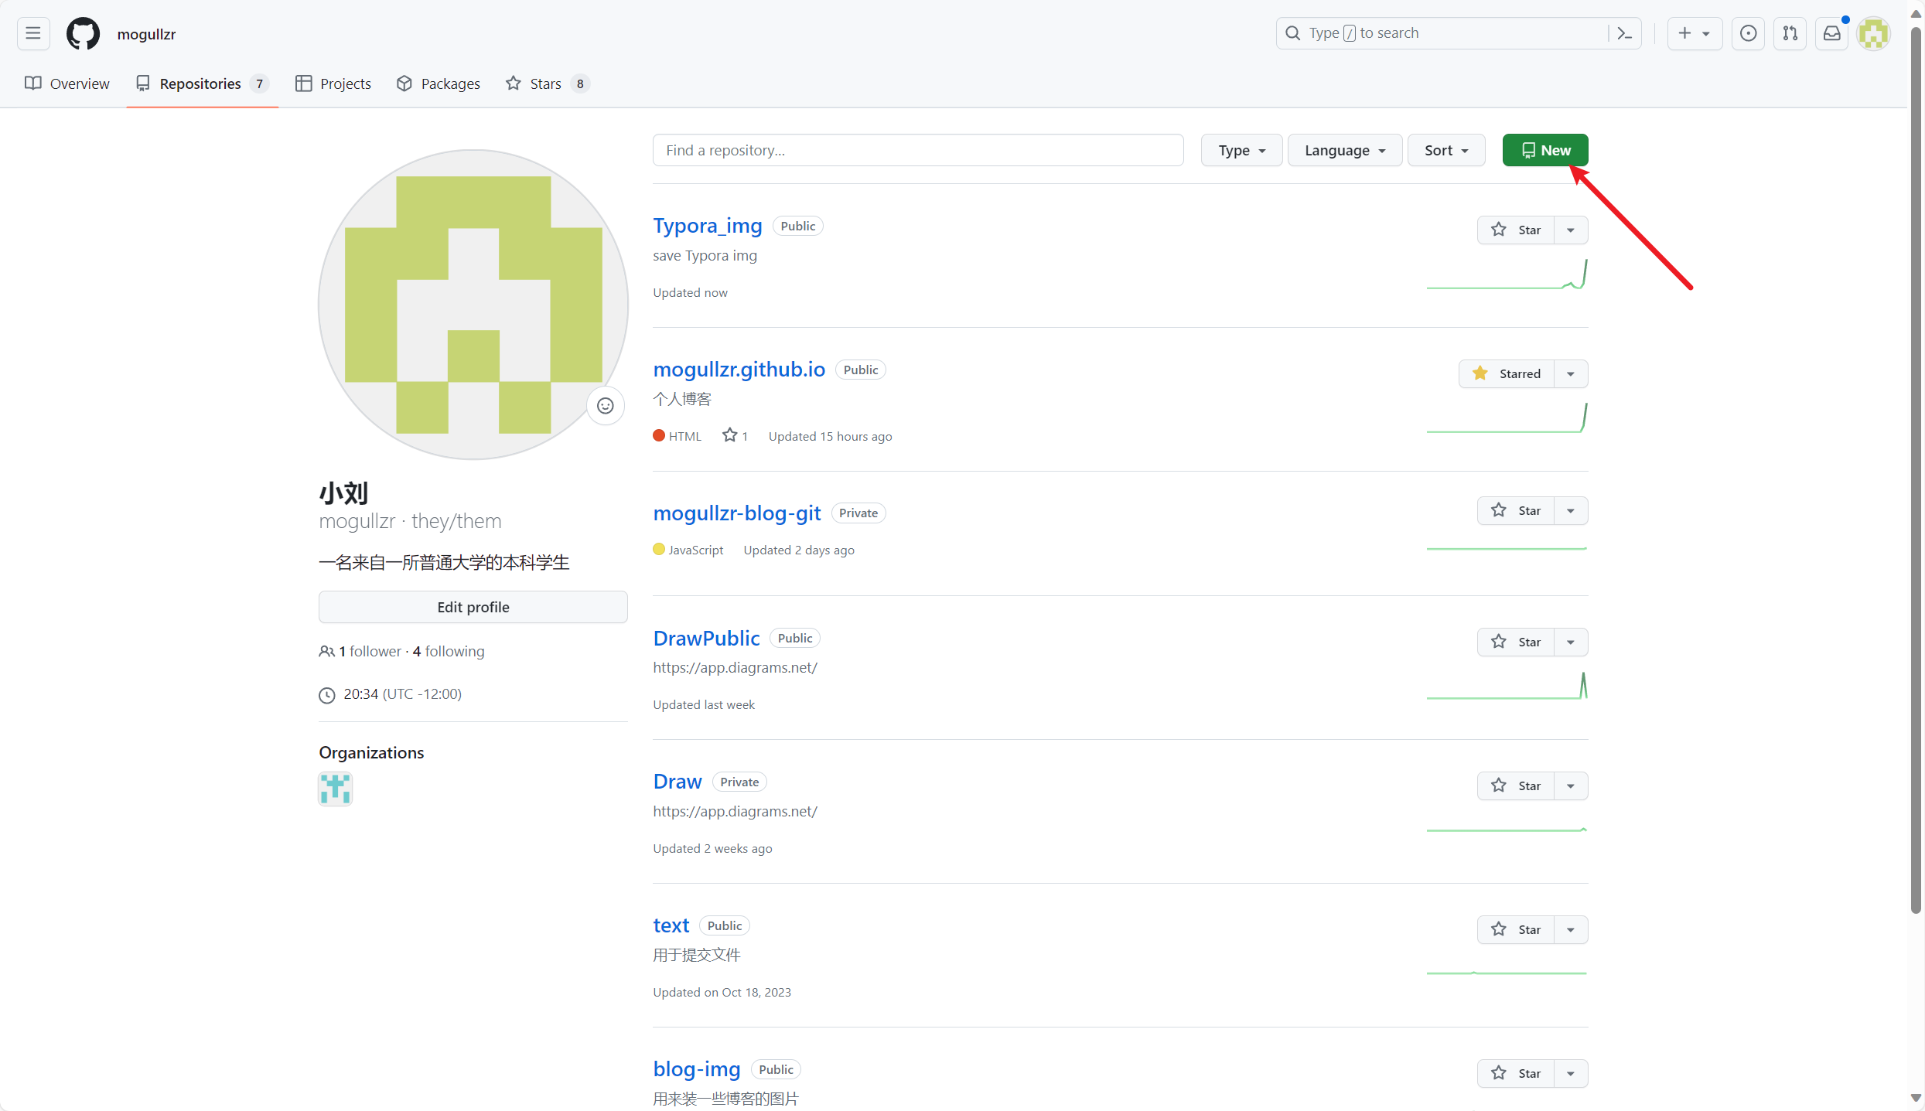Viewport: 1925px width, 1111px height.
Task: Focus the Find a repository field
Action: (x=917, y=150)
